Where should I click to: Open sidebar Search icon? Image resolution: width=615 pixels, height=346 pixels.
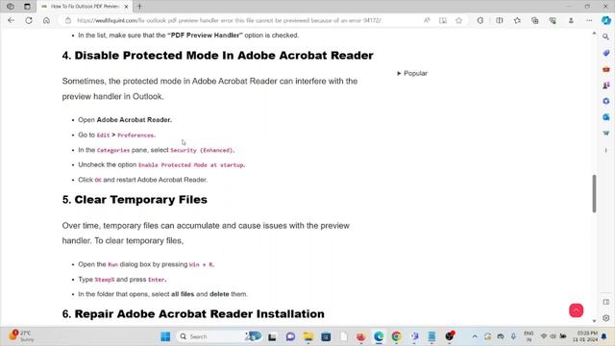[606, 37]
